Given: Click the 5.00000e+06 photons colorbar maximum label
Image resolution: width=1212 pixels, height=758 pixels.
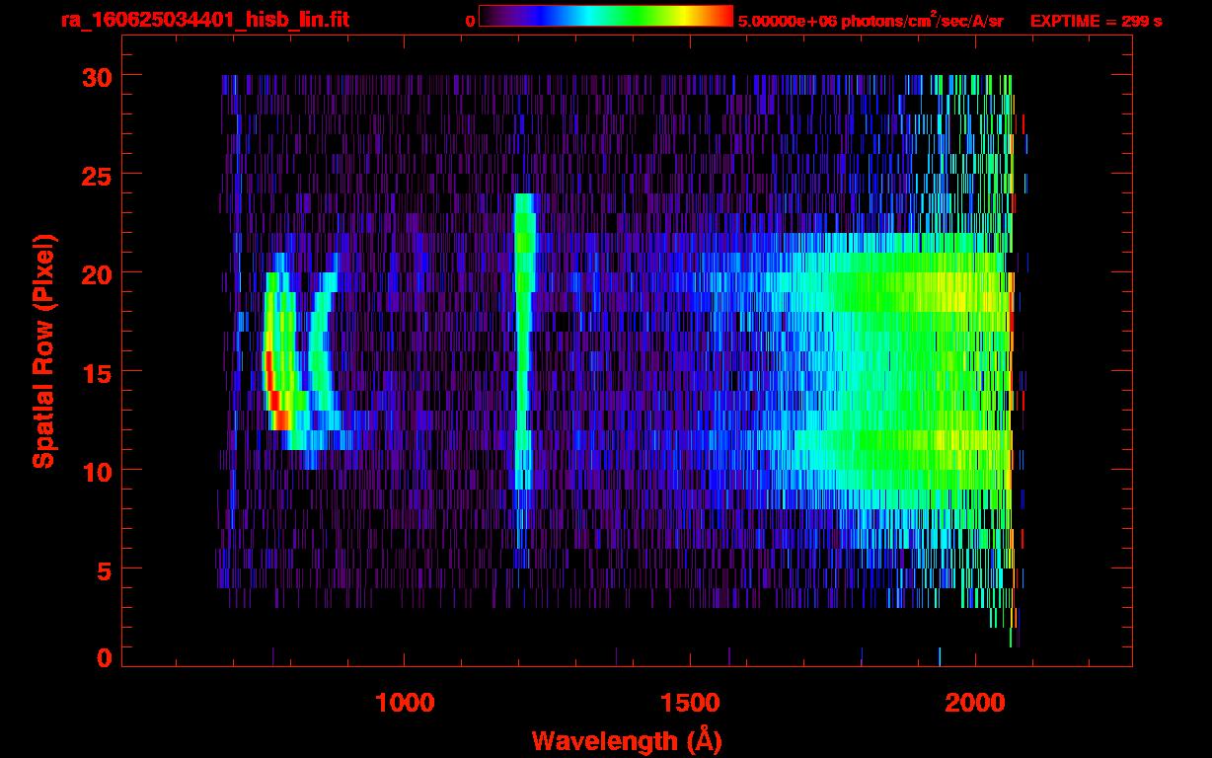Looking at the screenshot, I should tap(870, 21).
